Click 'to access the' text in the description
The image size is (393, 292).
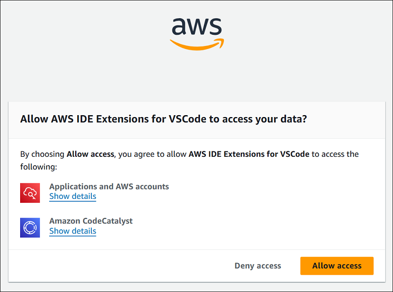coord(335,154)
